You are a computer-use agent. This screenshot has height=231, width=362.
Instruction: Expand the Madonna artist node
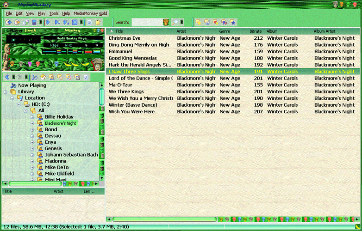[x=32, y=161]
